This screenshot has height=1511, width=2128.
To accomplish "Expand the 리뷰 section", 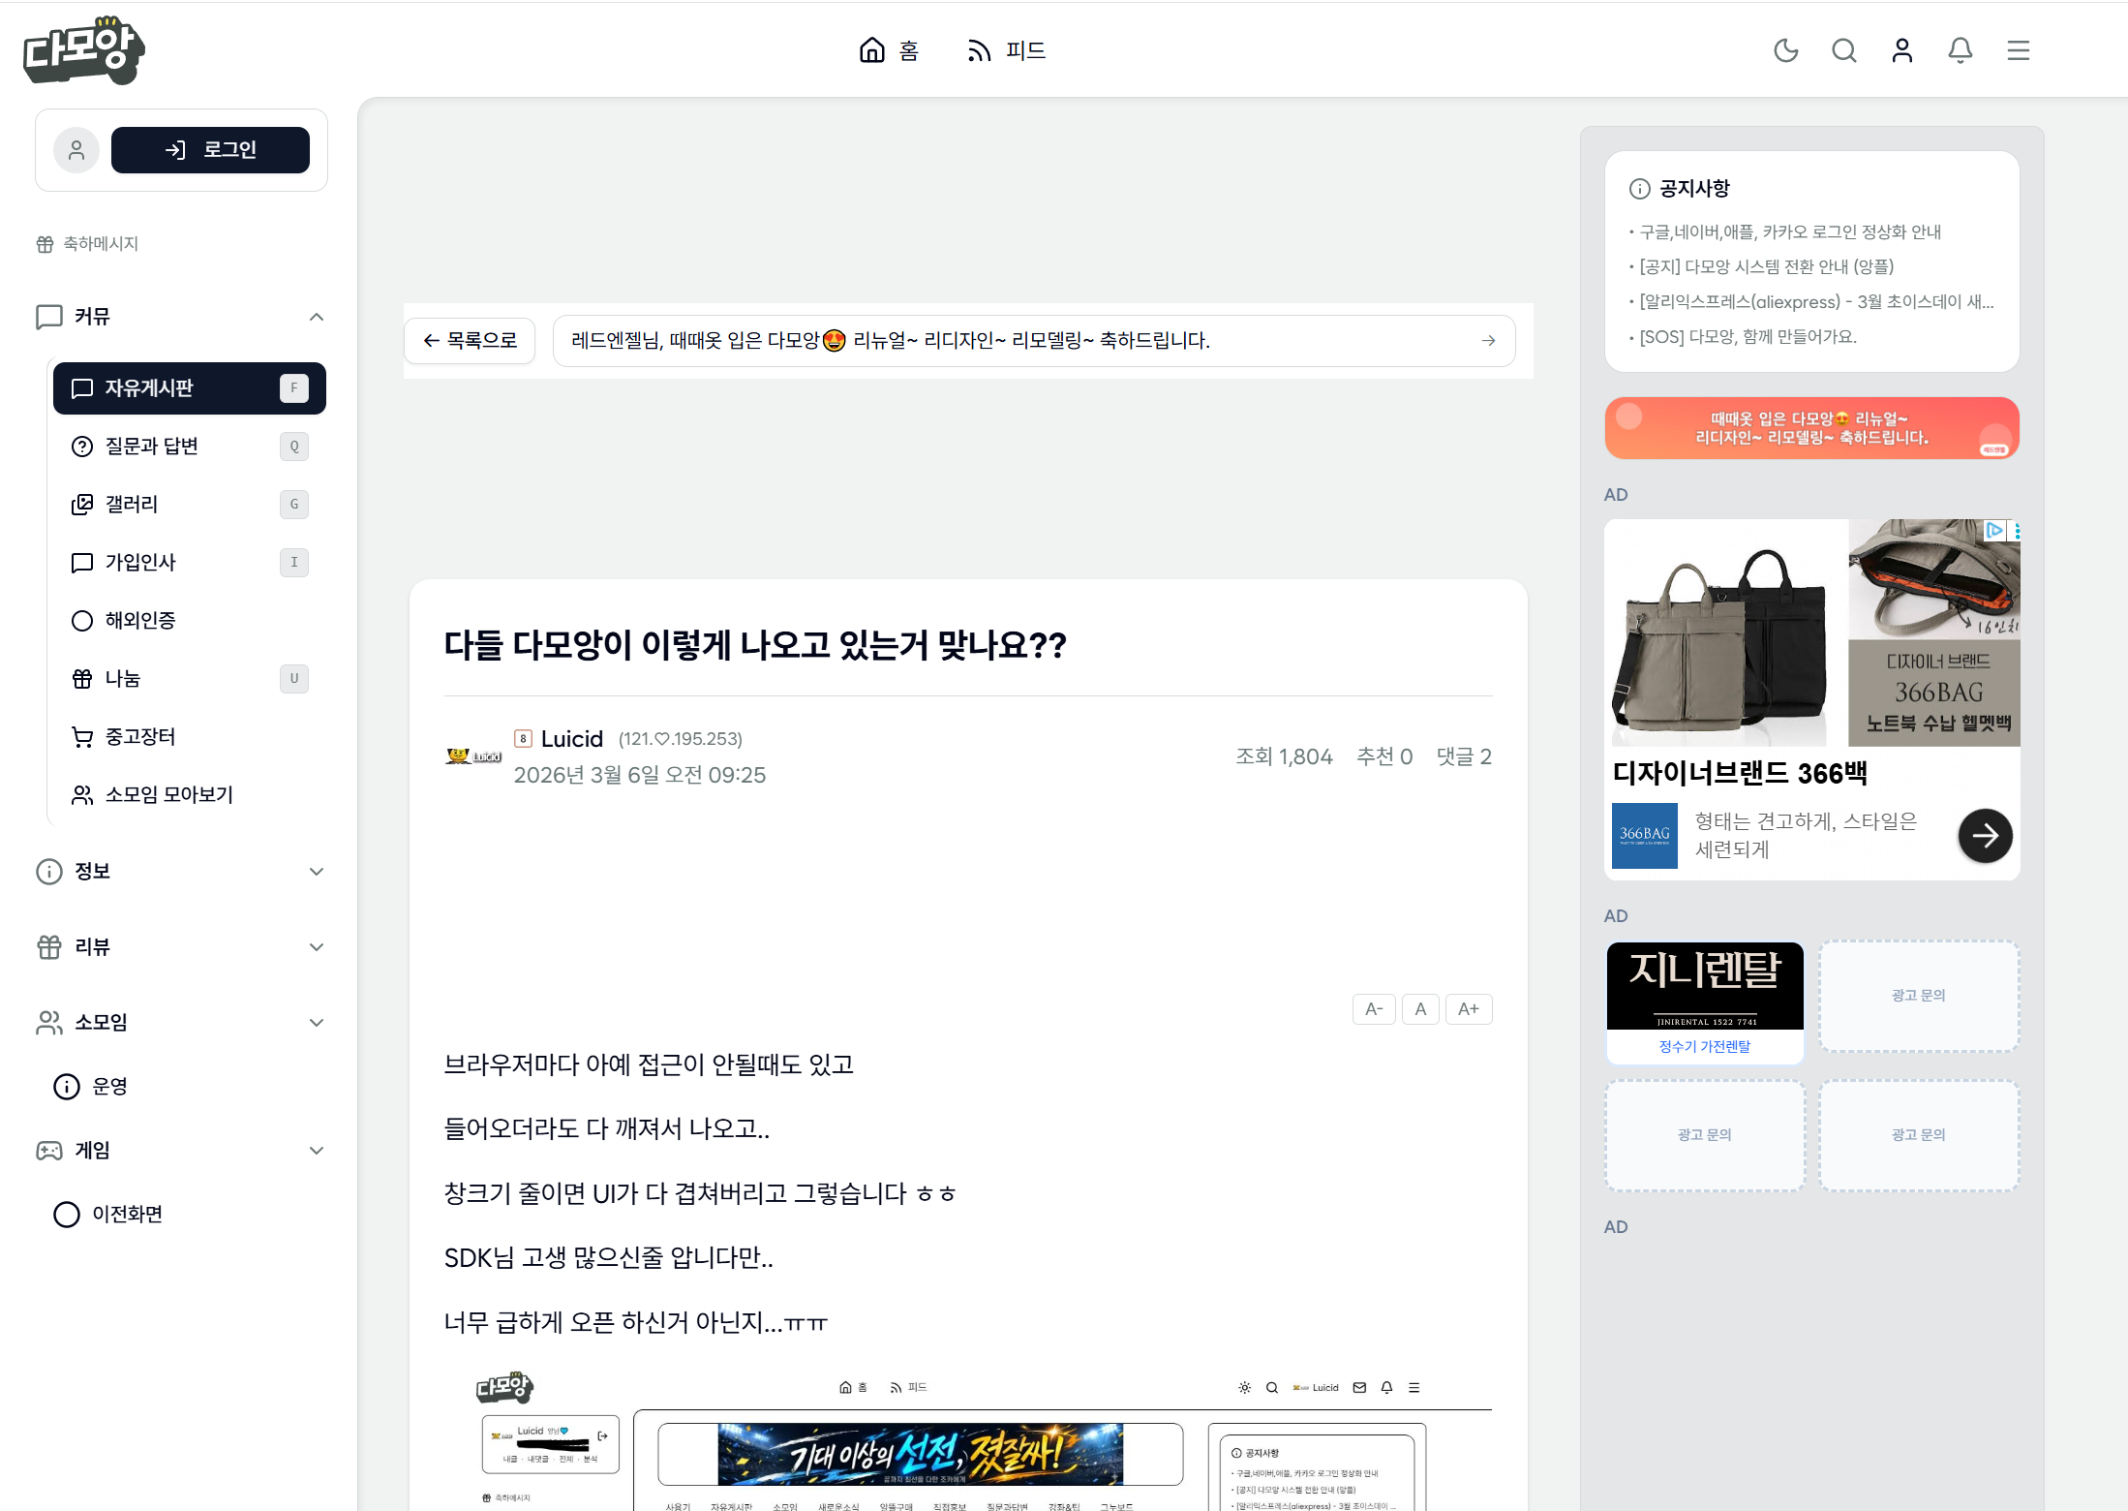I will [181, 947].
